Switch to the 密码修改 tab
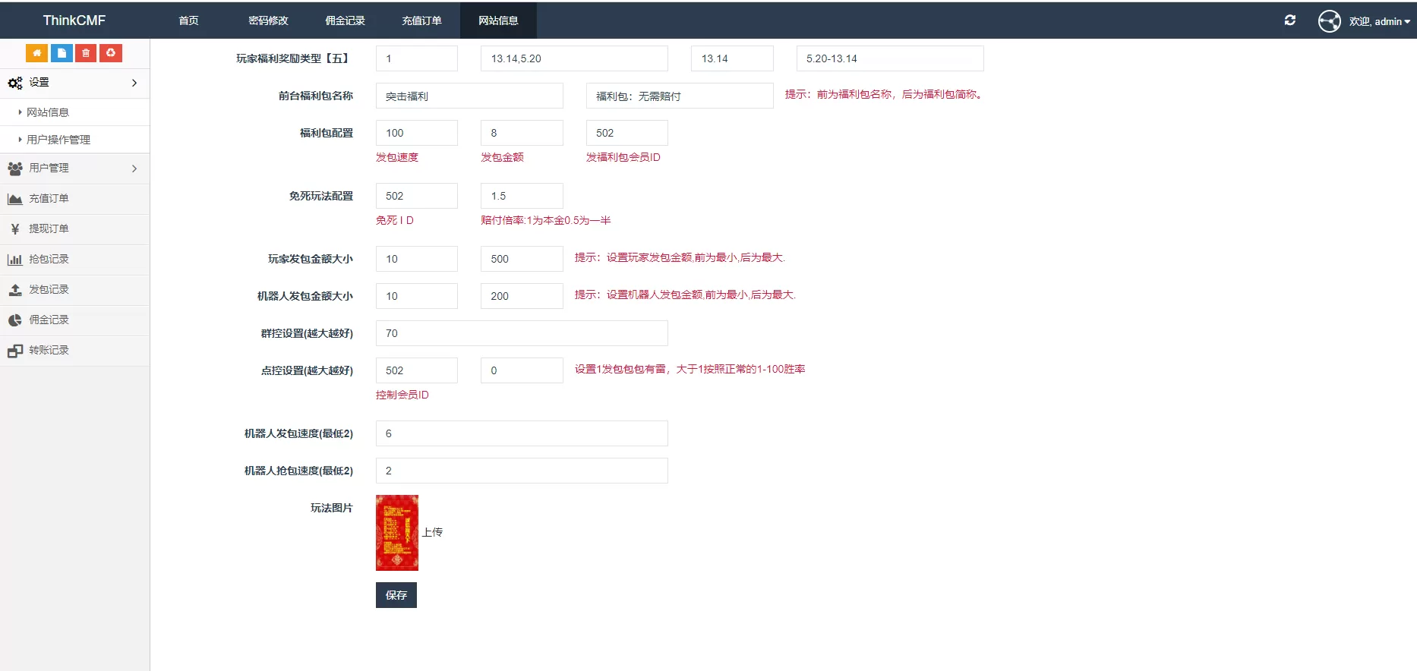 [268, 20]
